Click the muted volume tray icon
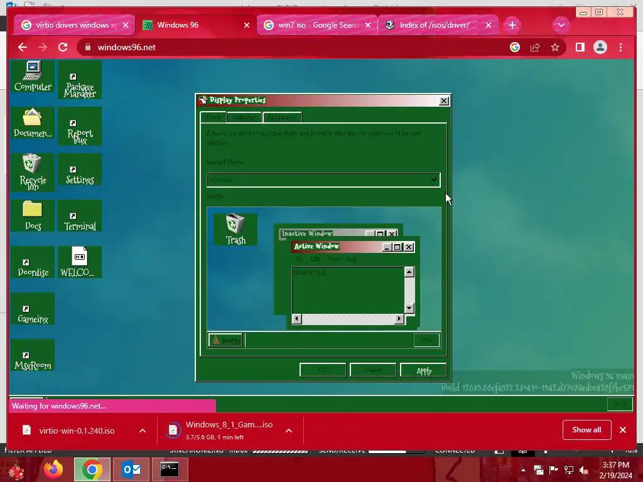Viewport: 643px width, 482px height. pyautogui.click(x=583, y=470)
